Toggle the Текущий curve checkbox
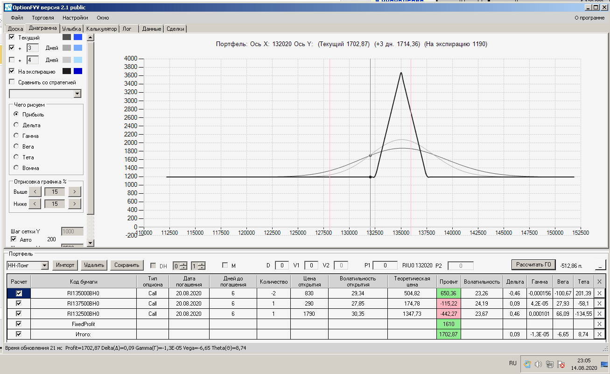610x374 pixels. point(12,37)
